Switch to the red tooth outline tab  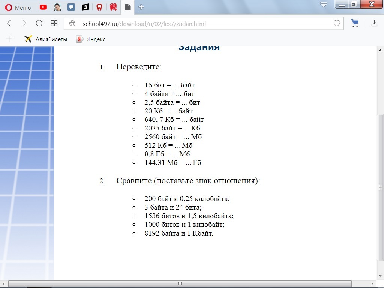[x=99, y=7]
